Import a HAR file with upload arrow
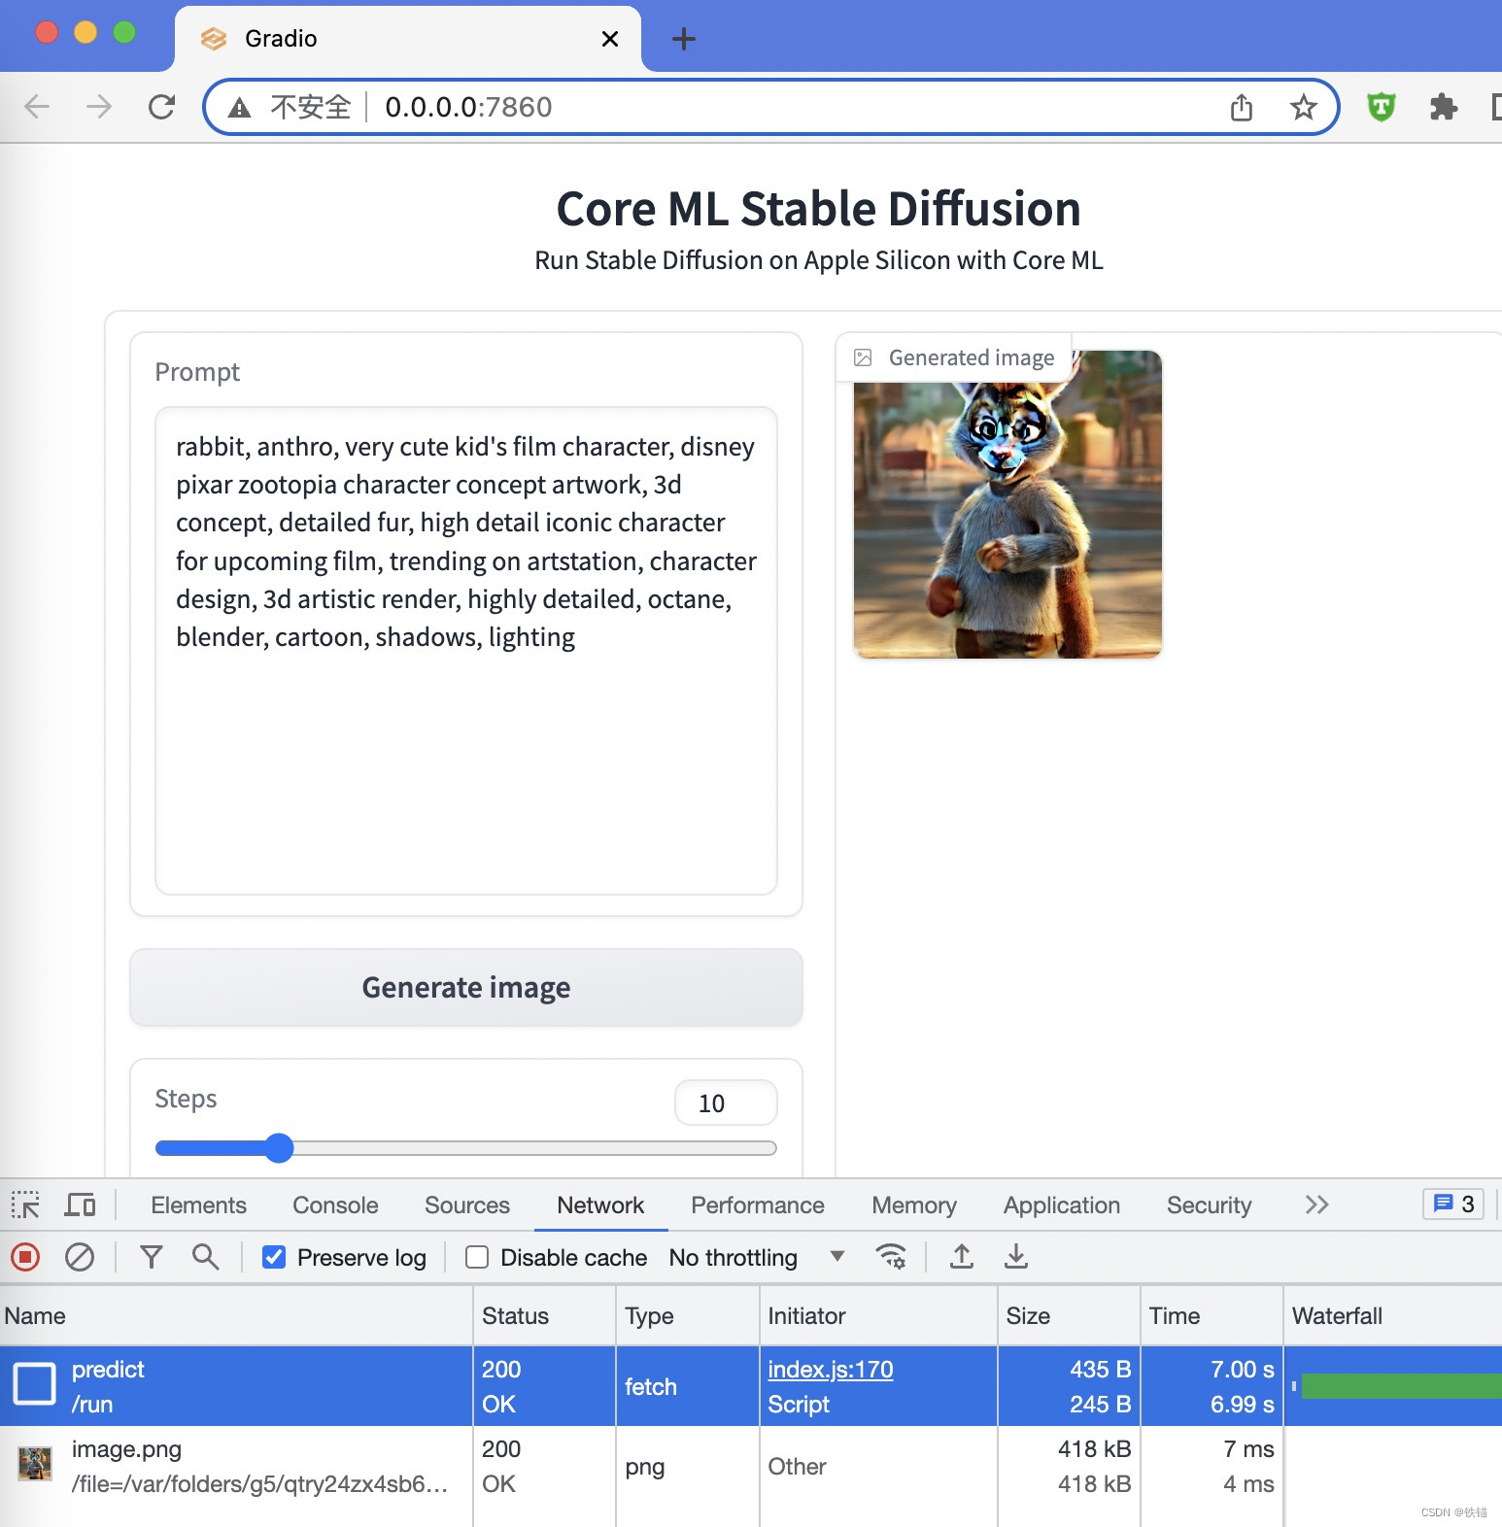 [x=962, y=1257]
